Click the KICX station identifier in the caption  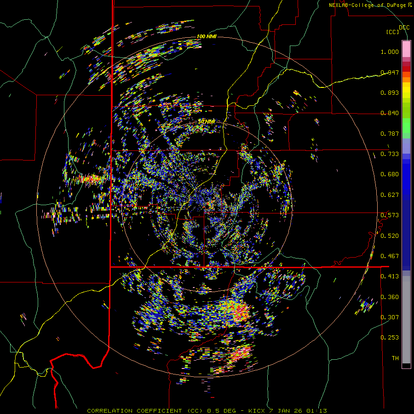(256, 411)
